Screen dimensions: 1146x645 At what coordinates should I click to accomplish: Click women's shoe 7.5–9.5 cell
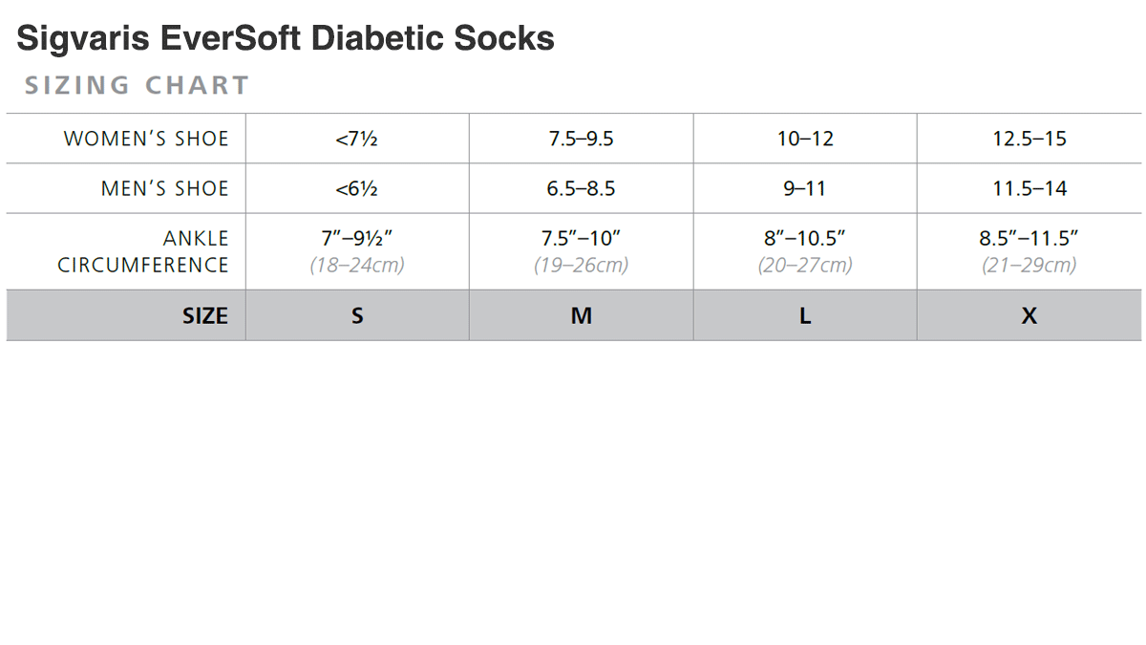tap(581, 139)
